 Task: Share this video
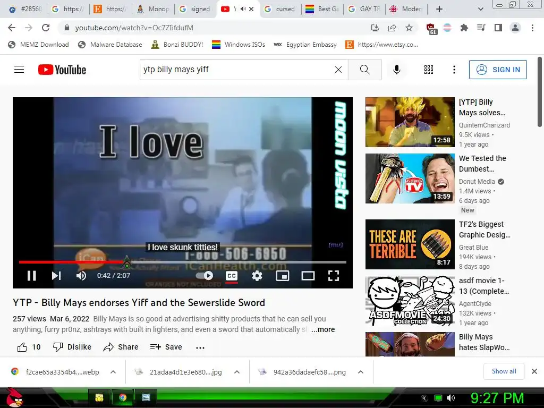tap(121, 347)
